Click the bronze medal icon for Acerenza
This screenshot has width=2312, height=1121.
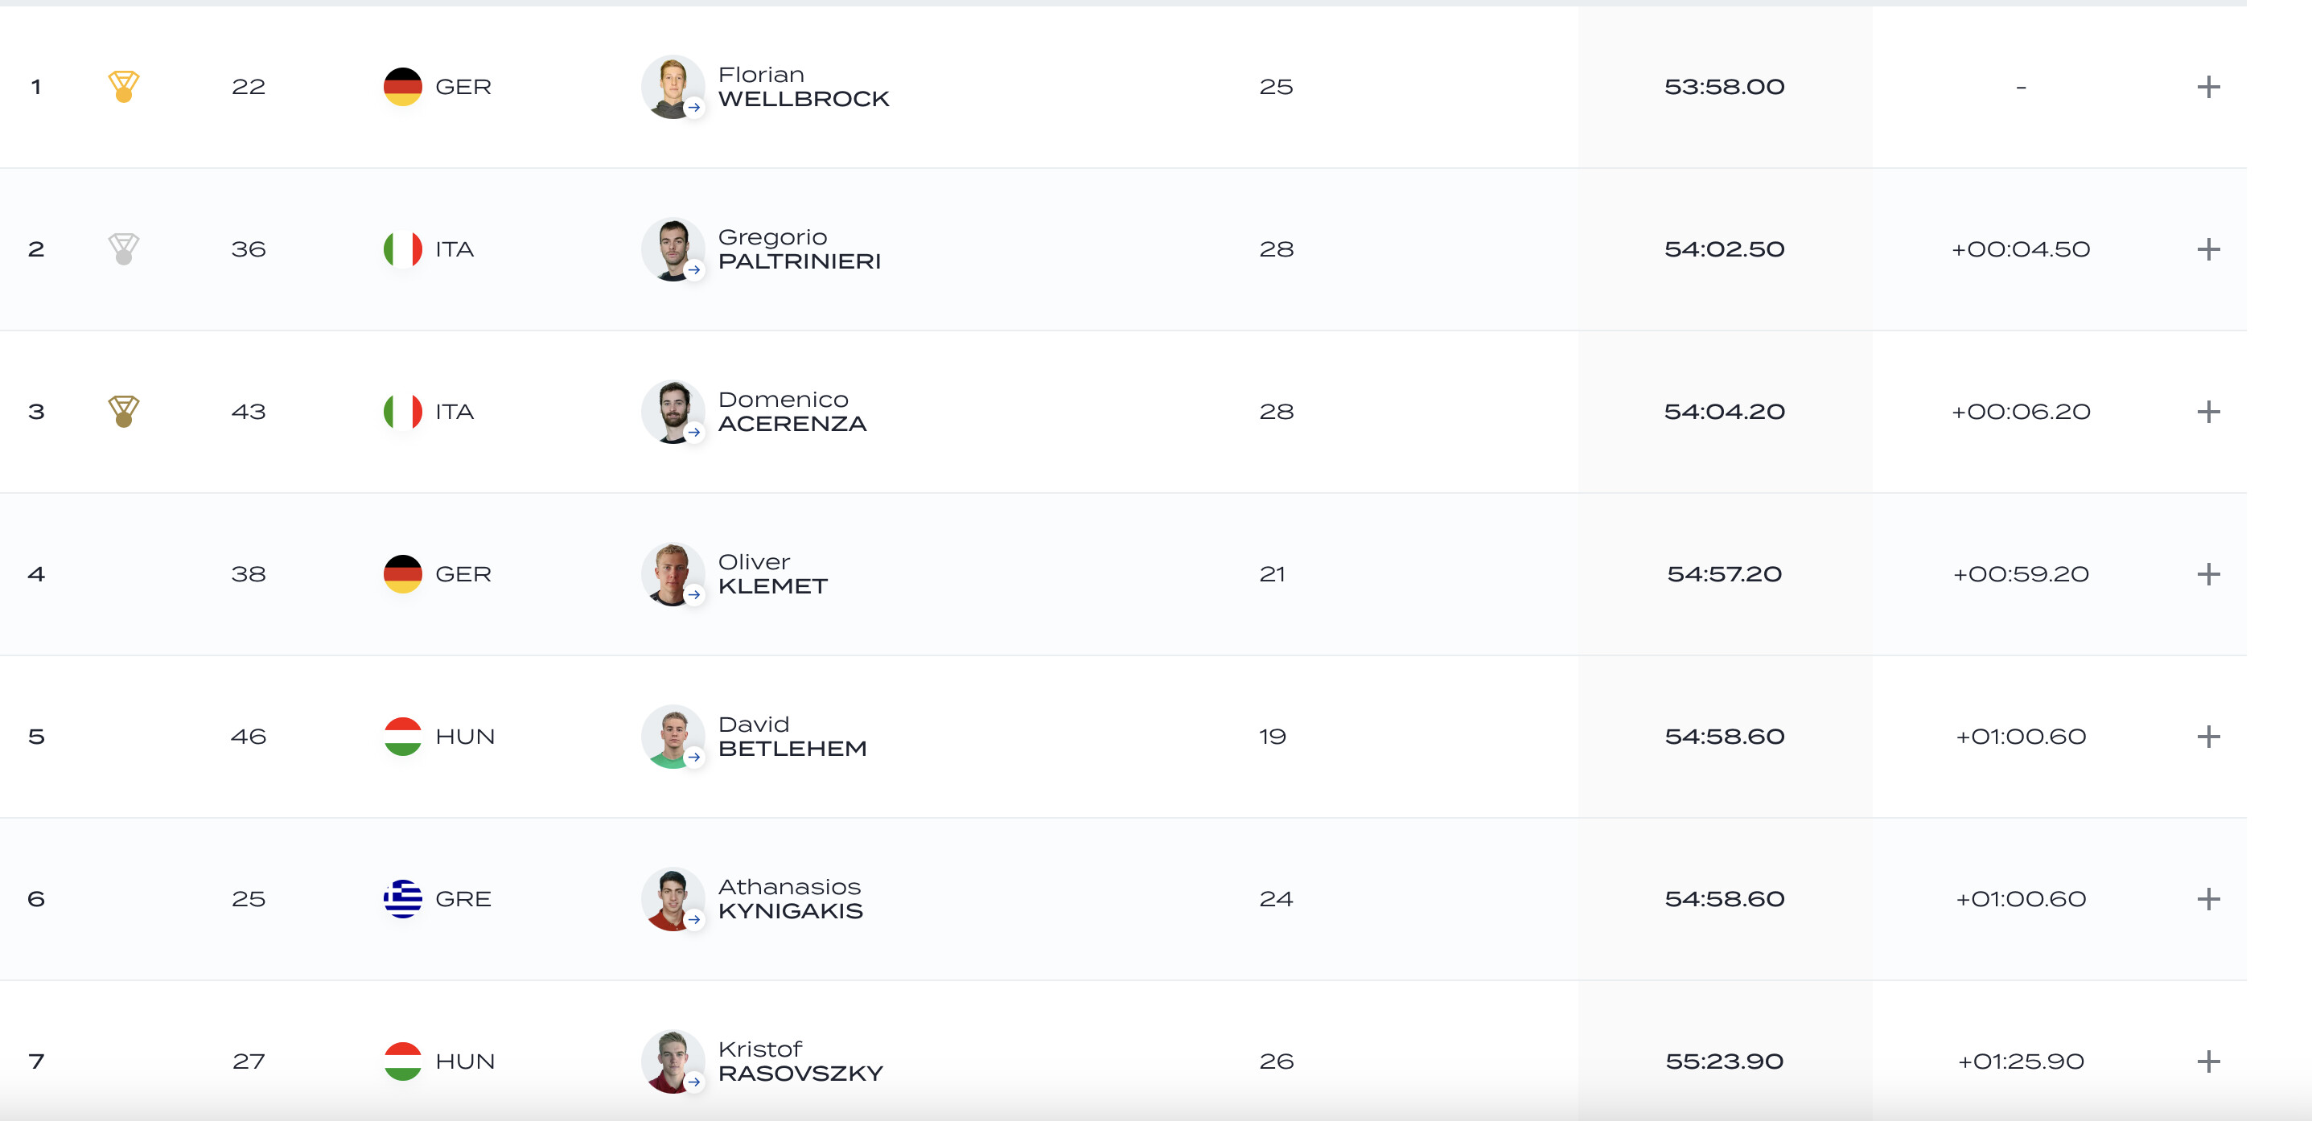point(124,411)
